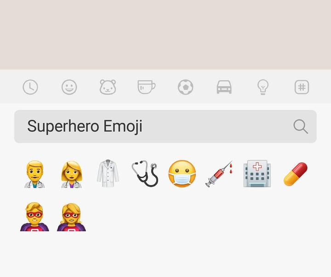Insert the male doctor emoji

click(x=34, y=174)
